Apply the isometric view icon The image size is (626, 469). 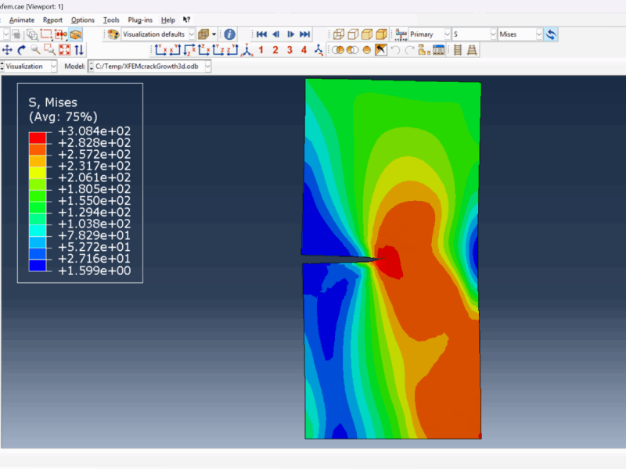point(247,50)
